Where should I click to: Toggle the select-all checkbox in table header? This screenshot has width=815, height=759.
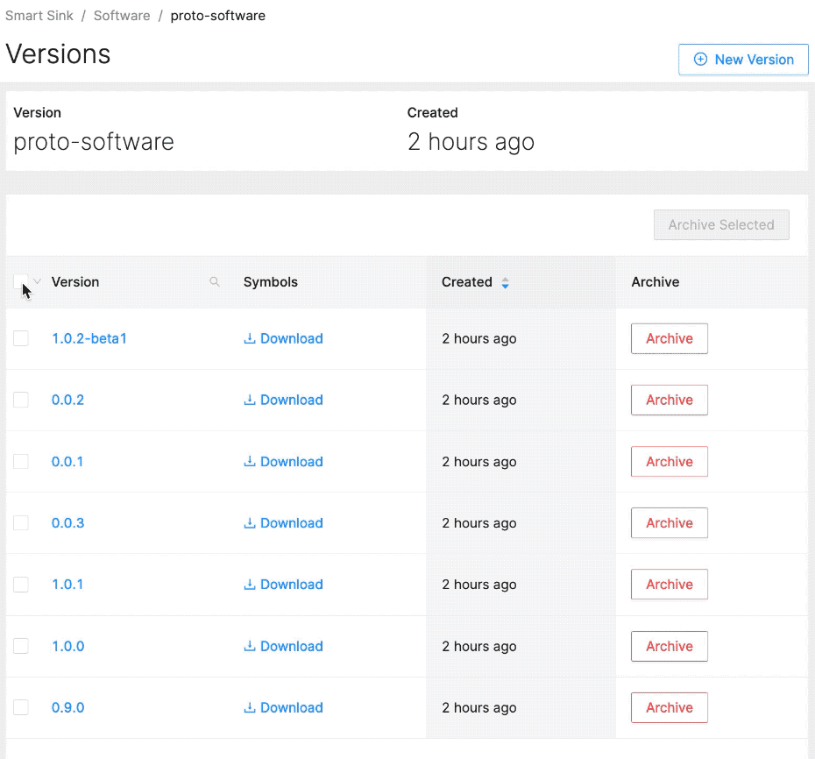pyautogui.click(x=20, y=281)
